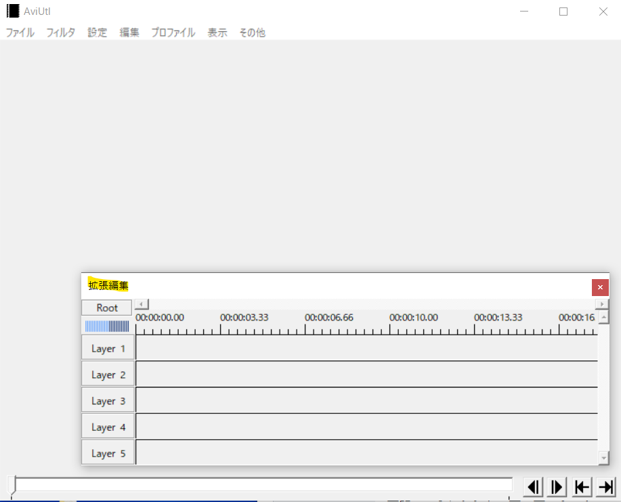Minimize the AviUtl window
The height and width of the screenshot is (502, 621).
click(524, 12)
